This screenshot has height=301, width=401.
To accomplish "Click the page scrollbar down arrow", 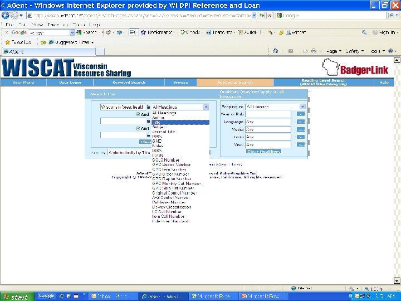I will 397,280.
